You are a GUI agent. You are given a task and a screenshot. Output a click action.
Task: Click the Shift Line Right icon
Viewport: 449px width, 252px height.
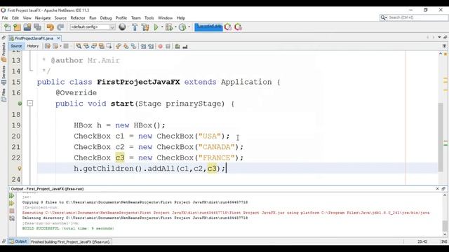(151, 46)
